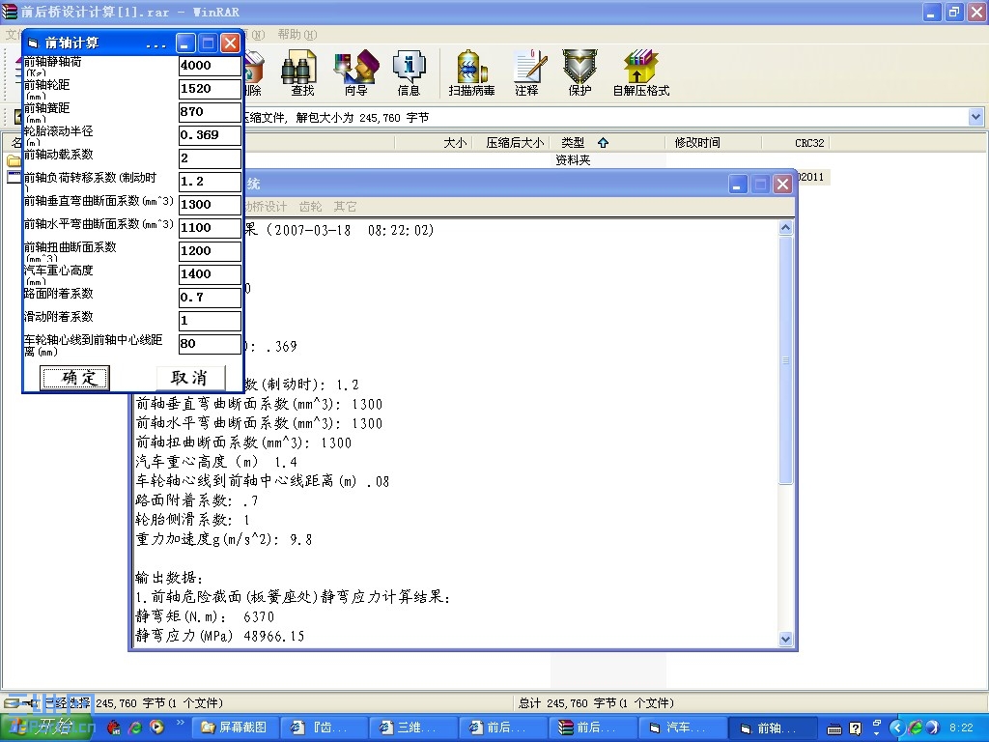
Task: Edit the 路面附着系数 field showing 0.7
Action: tap(210, 298)
